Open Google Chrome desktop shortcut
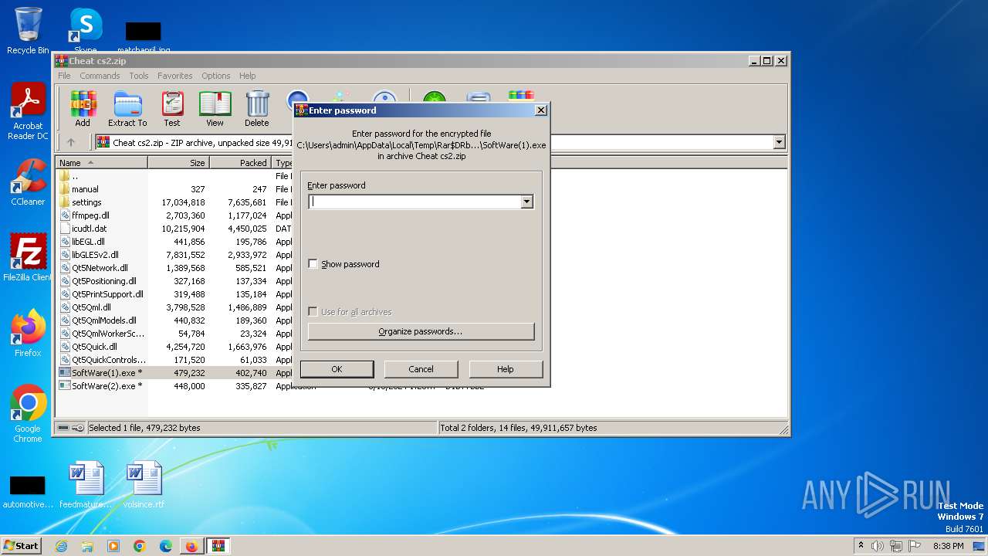The image size is (988, 556). point(28,414)
